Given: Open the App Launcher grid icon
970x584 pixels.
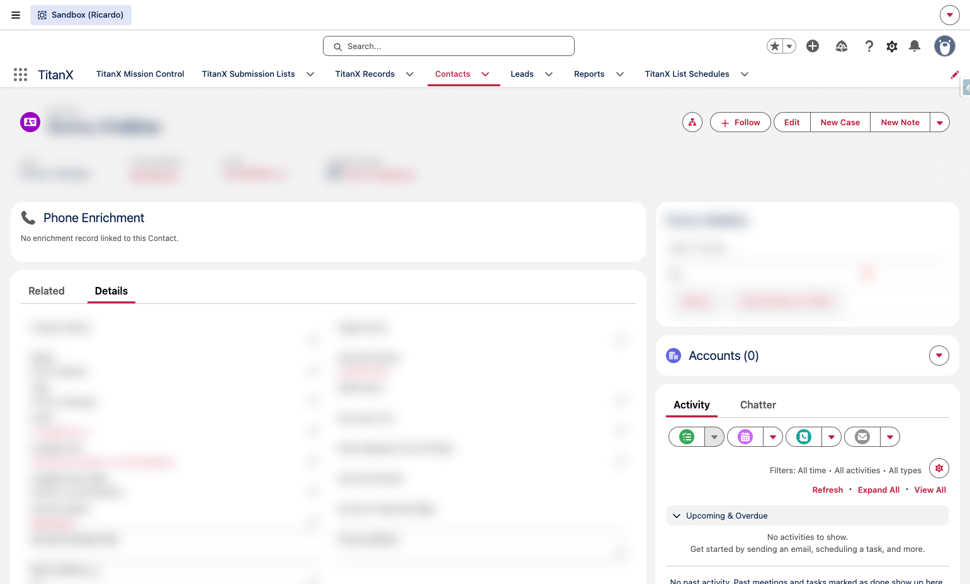Looking at the screenshot, I should (20, 74).
